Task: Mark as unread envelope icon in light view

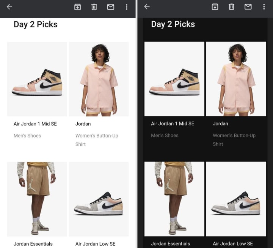Action: 111,7
